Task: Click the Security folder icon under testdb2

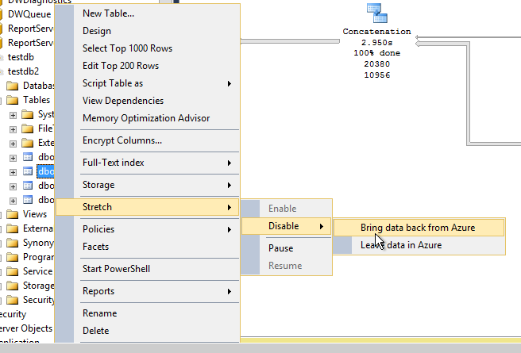Action: (x=13, y=300)
